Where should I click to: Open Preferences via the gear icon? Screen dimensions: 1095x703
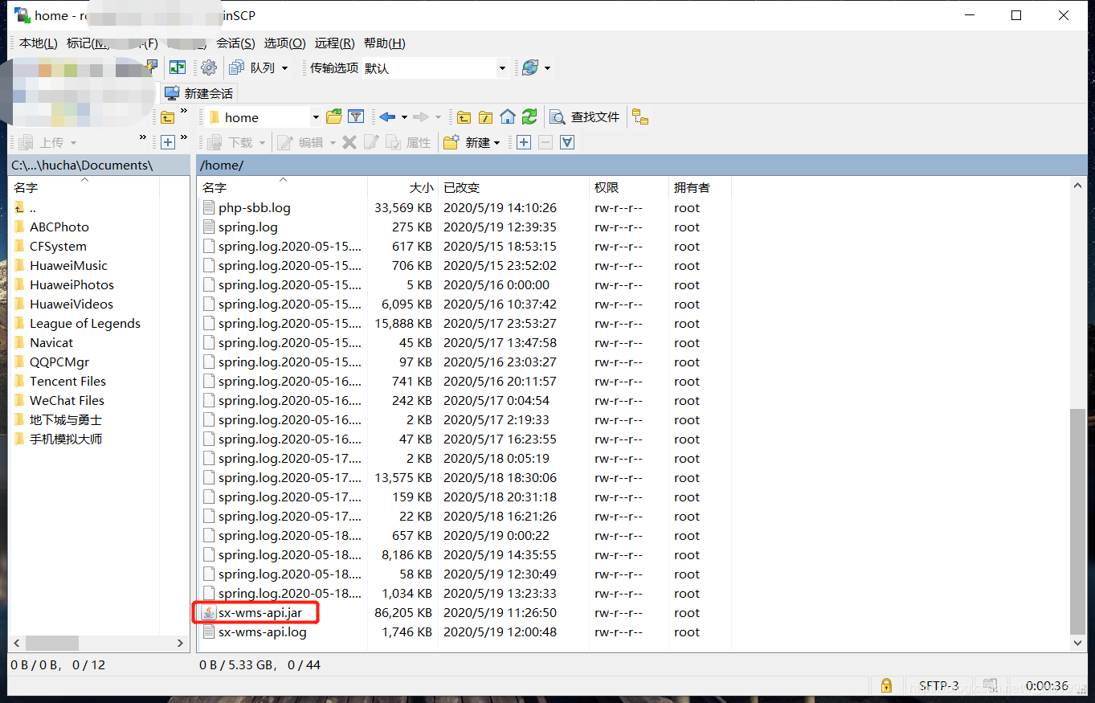[x=209, y=68]
